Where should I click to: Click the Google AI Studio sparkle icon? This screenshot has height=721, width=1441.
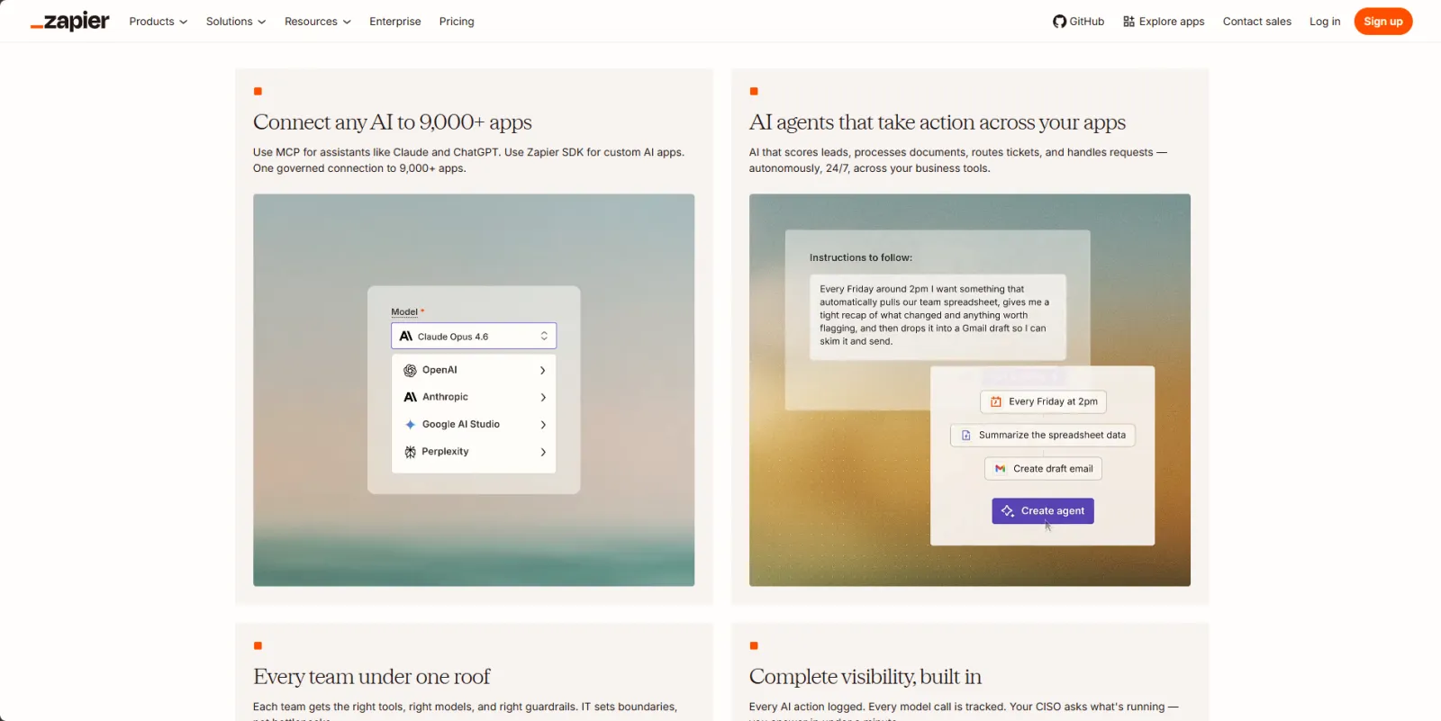pos(410,424)
